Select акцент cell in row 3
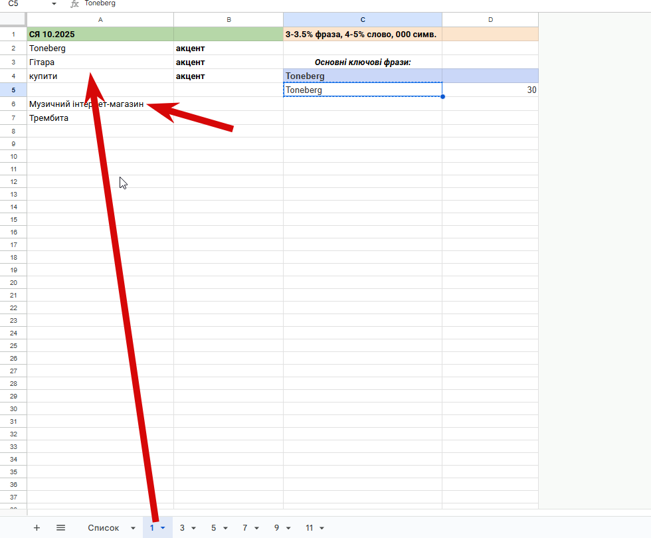This screenshot has width=651, height=538. point(229,62)
